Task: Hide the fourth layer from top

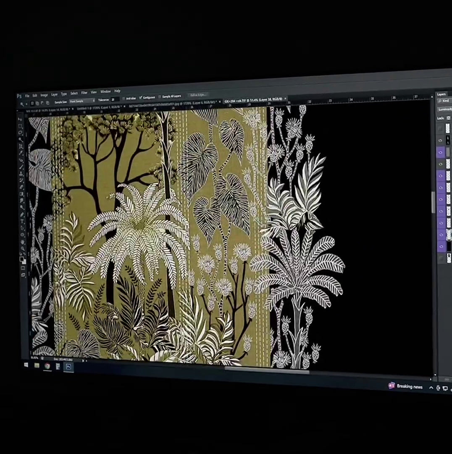Action: tap(441, 164)
